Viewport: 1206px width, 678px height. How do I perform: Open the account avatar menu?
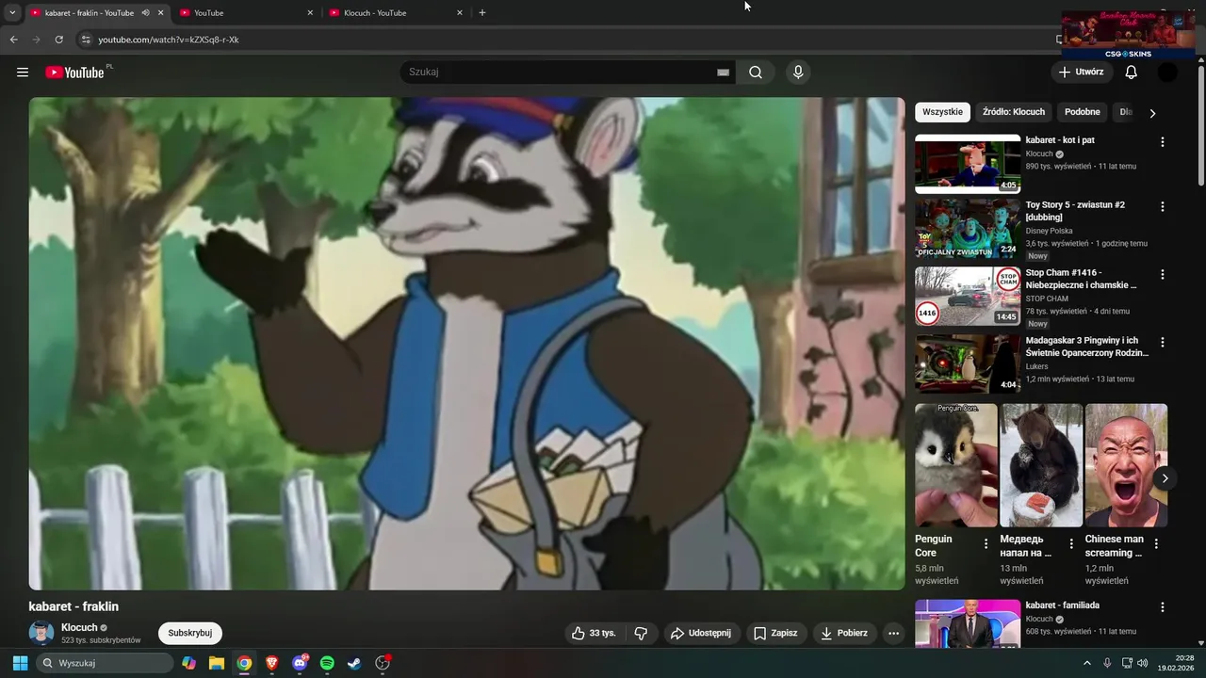1167,73
